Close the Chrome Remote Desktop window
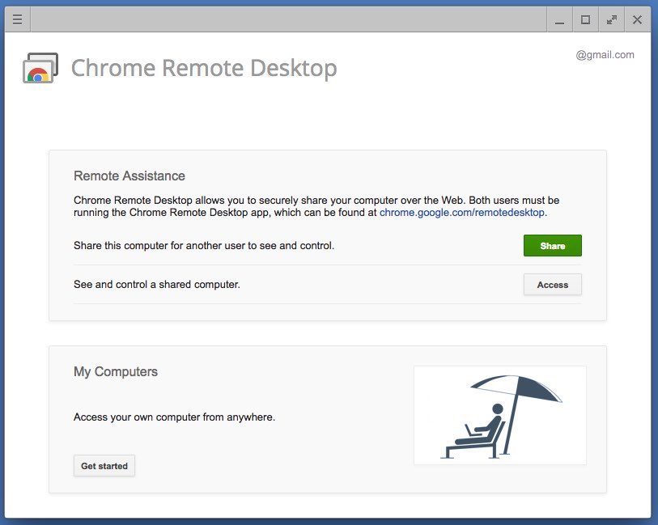The width and height of the screenshot is (658, 525). [x=638, y=19]
